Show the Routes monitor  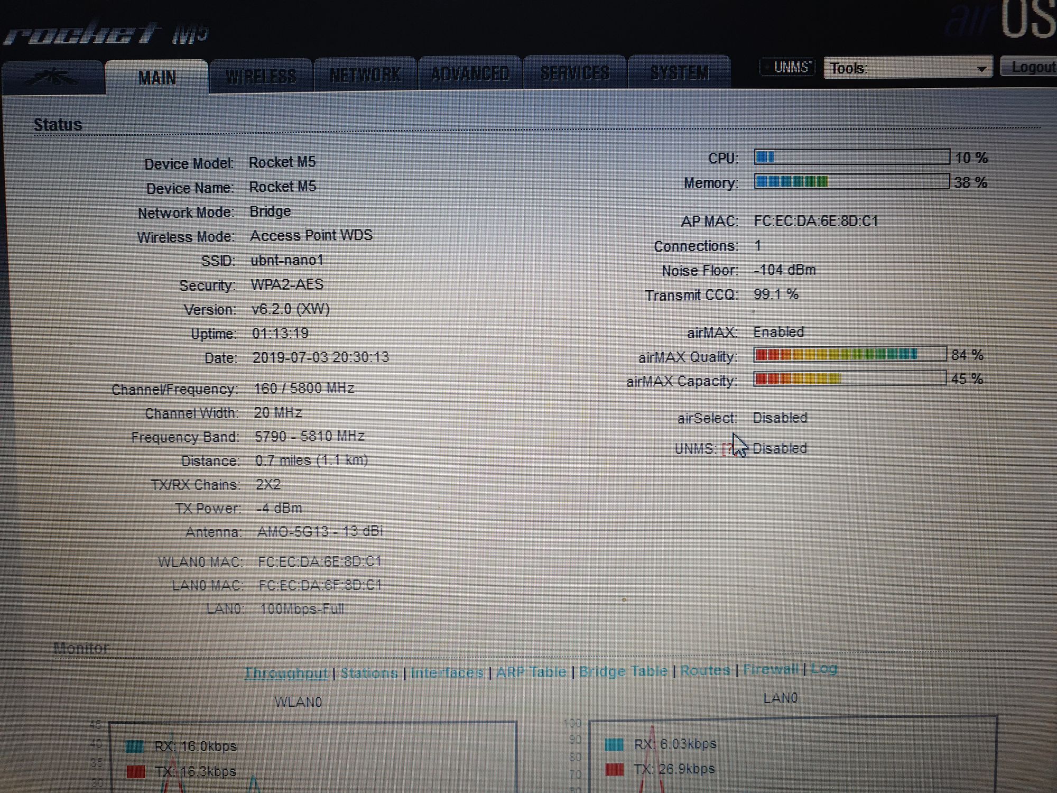pos(705,670)
